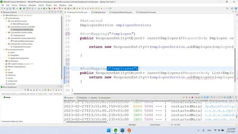Click the Postman orange icon on taskbar
Screen dimensions: 238x134
129,130
